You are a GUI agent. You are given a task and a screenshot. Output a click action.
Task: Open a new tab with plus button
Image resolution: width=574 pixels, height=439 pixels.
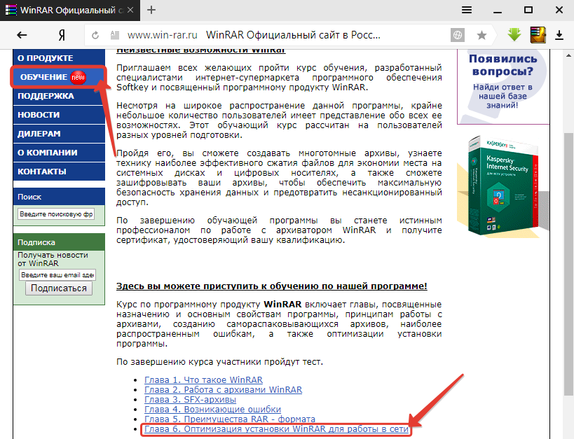click(x=151, y=10)
